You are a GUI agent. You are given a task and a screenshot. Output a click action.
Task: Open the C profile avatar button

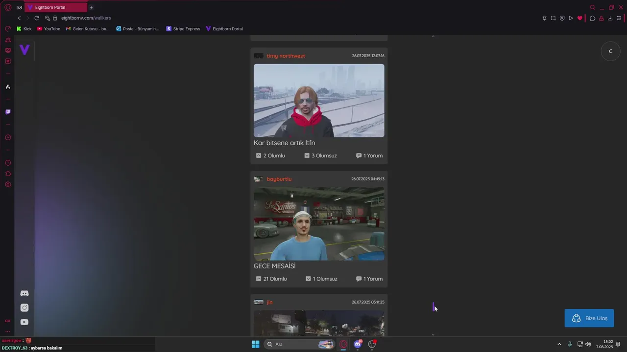click(x=610, y=51)
